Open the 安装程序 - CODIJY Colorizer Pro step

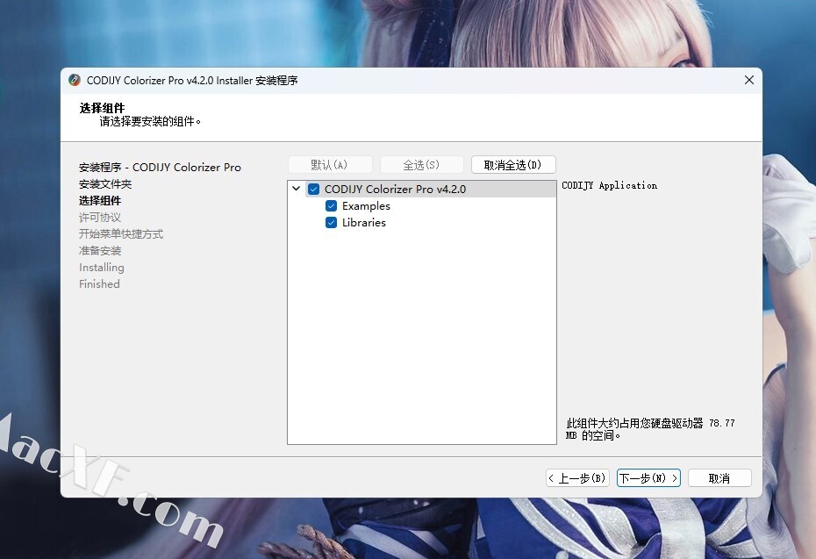click(x=160, y=168)
